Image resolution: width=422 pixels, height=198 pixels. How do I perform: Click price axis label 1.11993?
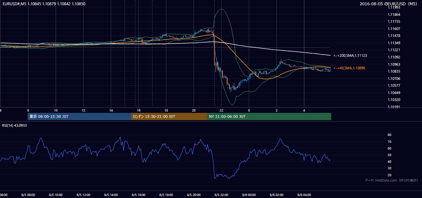click(x=394, y=8)
